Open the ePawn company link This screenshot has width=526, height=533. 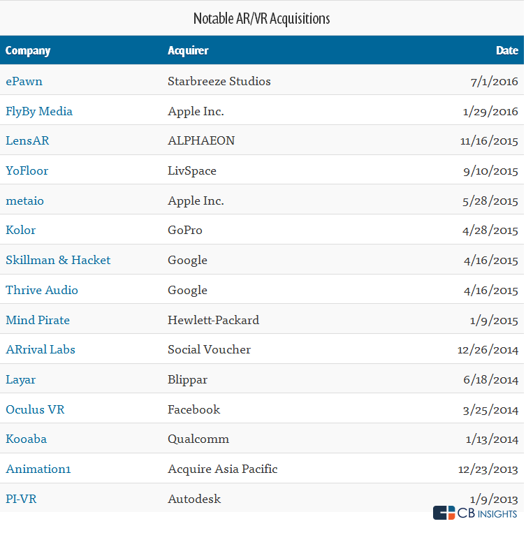[x=24, y=81]
